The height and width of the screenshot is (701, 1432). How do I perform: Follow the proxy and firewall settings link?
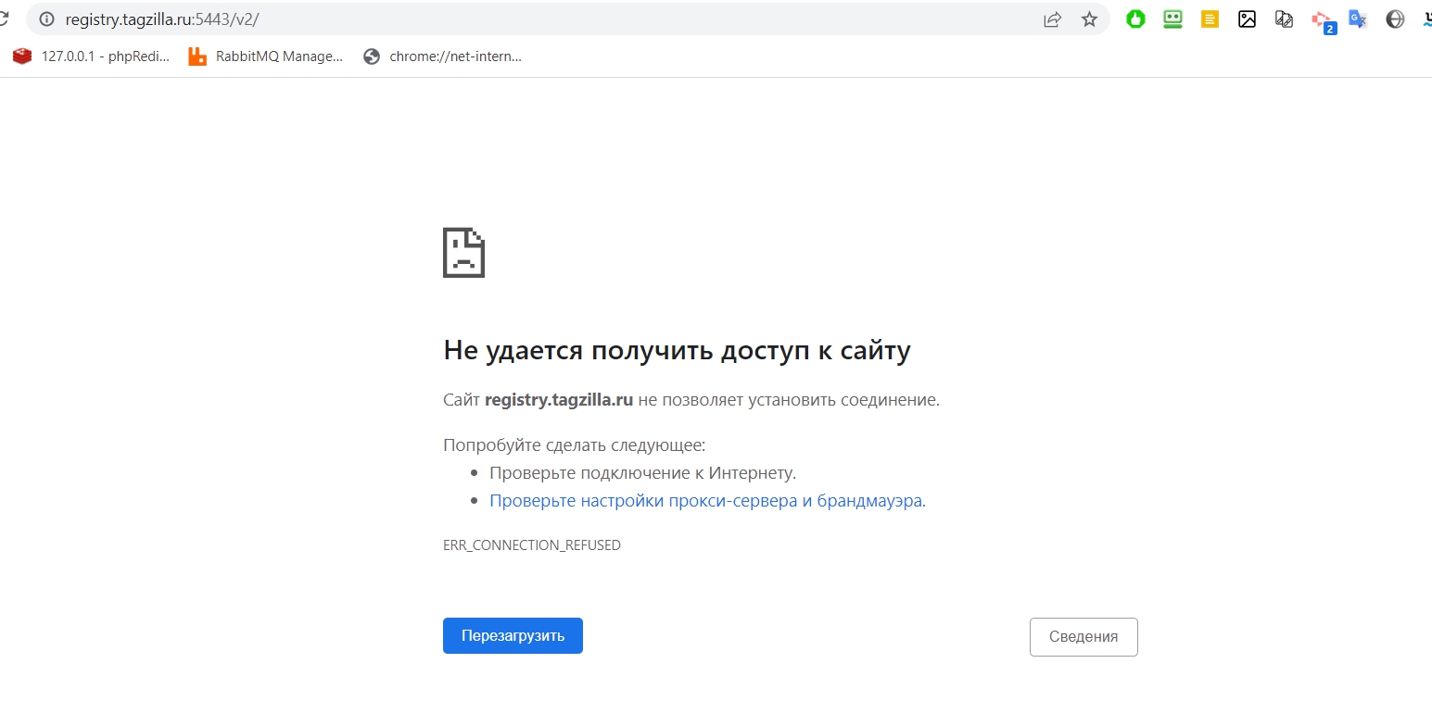tap(705, 501)
